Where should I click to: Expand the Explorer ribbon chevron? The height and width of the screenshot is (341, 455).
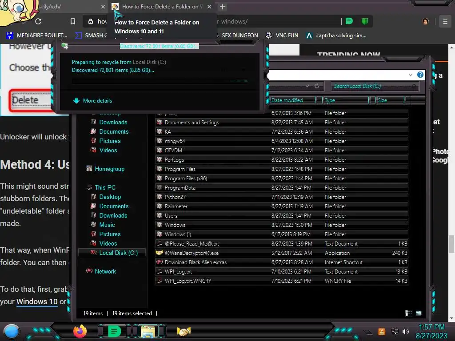tap(410, 75)
